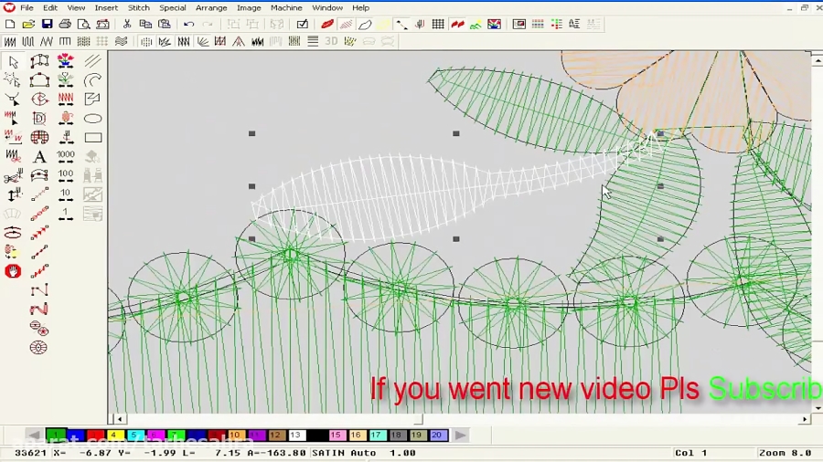
Task: Click the 3D stitch effect icon
Action: click(331, 41)
